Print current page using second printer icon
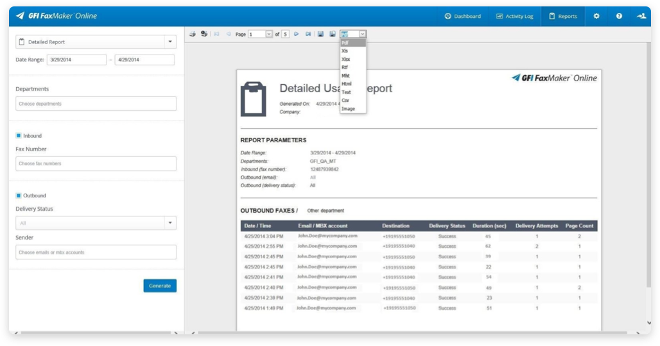660x346 pixels. (x=204, y=34)
